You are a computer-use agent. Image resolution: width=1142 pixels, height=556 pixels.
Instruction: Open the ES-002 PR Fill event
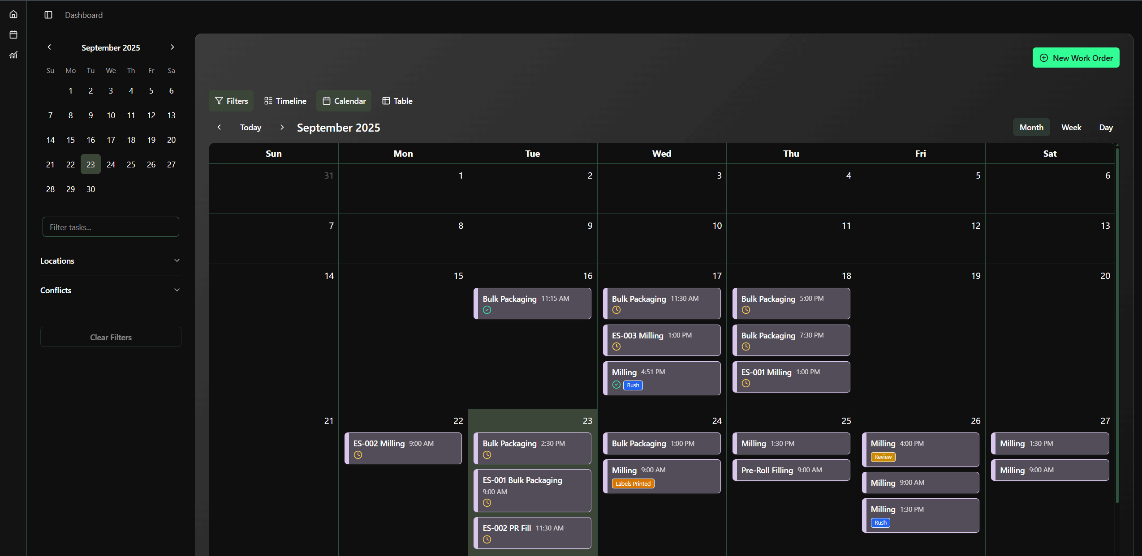click(532, 533)
